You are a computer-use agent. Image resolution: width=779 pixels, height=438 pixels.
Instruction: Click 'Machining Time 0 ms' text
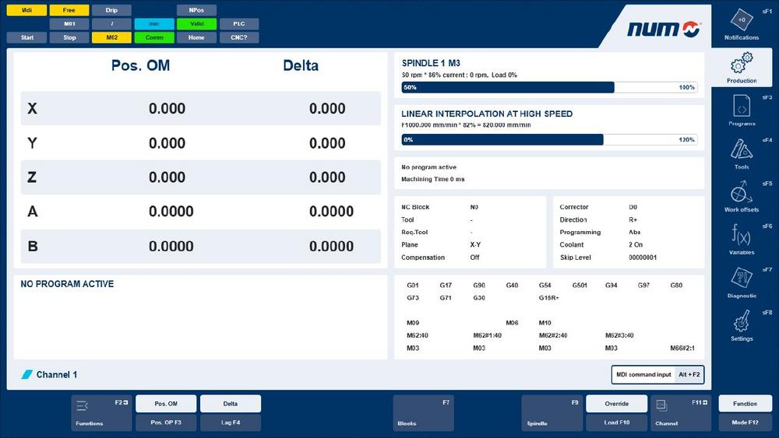[432, 179]
